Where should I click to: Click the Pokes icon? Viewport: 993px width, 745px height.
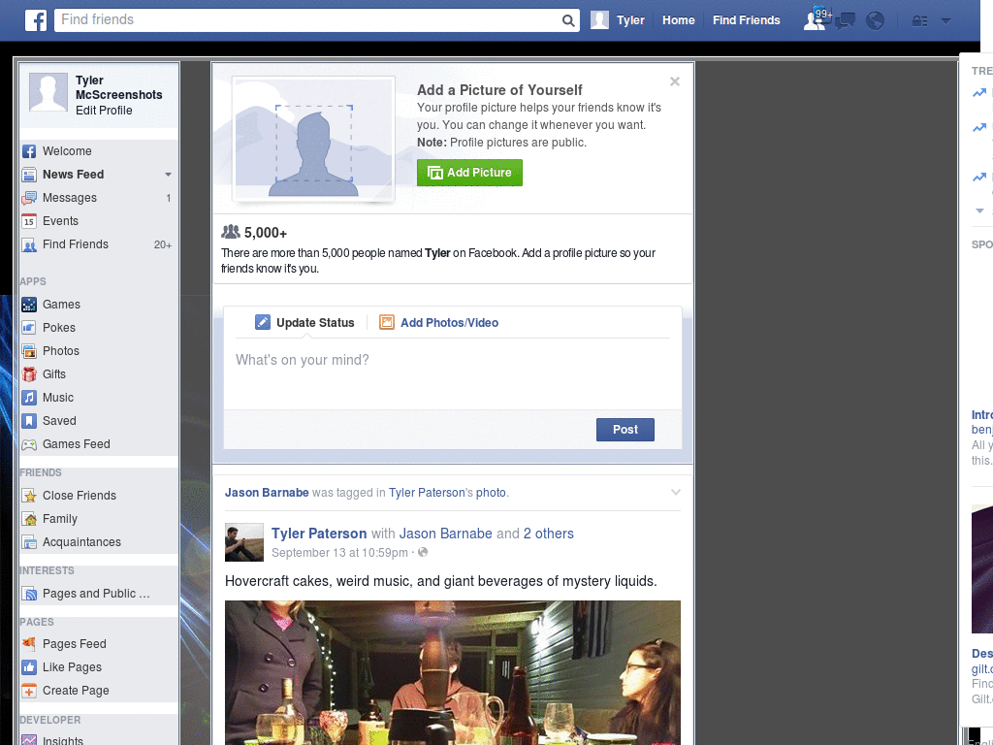point(29,328)
